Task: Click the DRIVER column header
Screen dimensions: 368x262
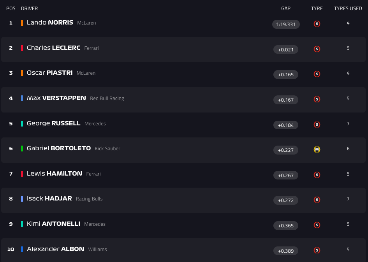Action: tap(30, 9)
